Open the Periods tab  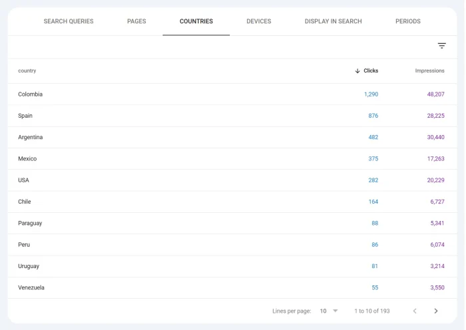coord(407,21)
